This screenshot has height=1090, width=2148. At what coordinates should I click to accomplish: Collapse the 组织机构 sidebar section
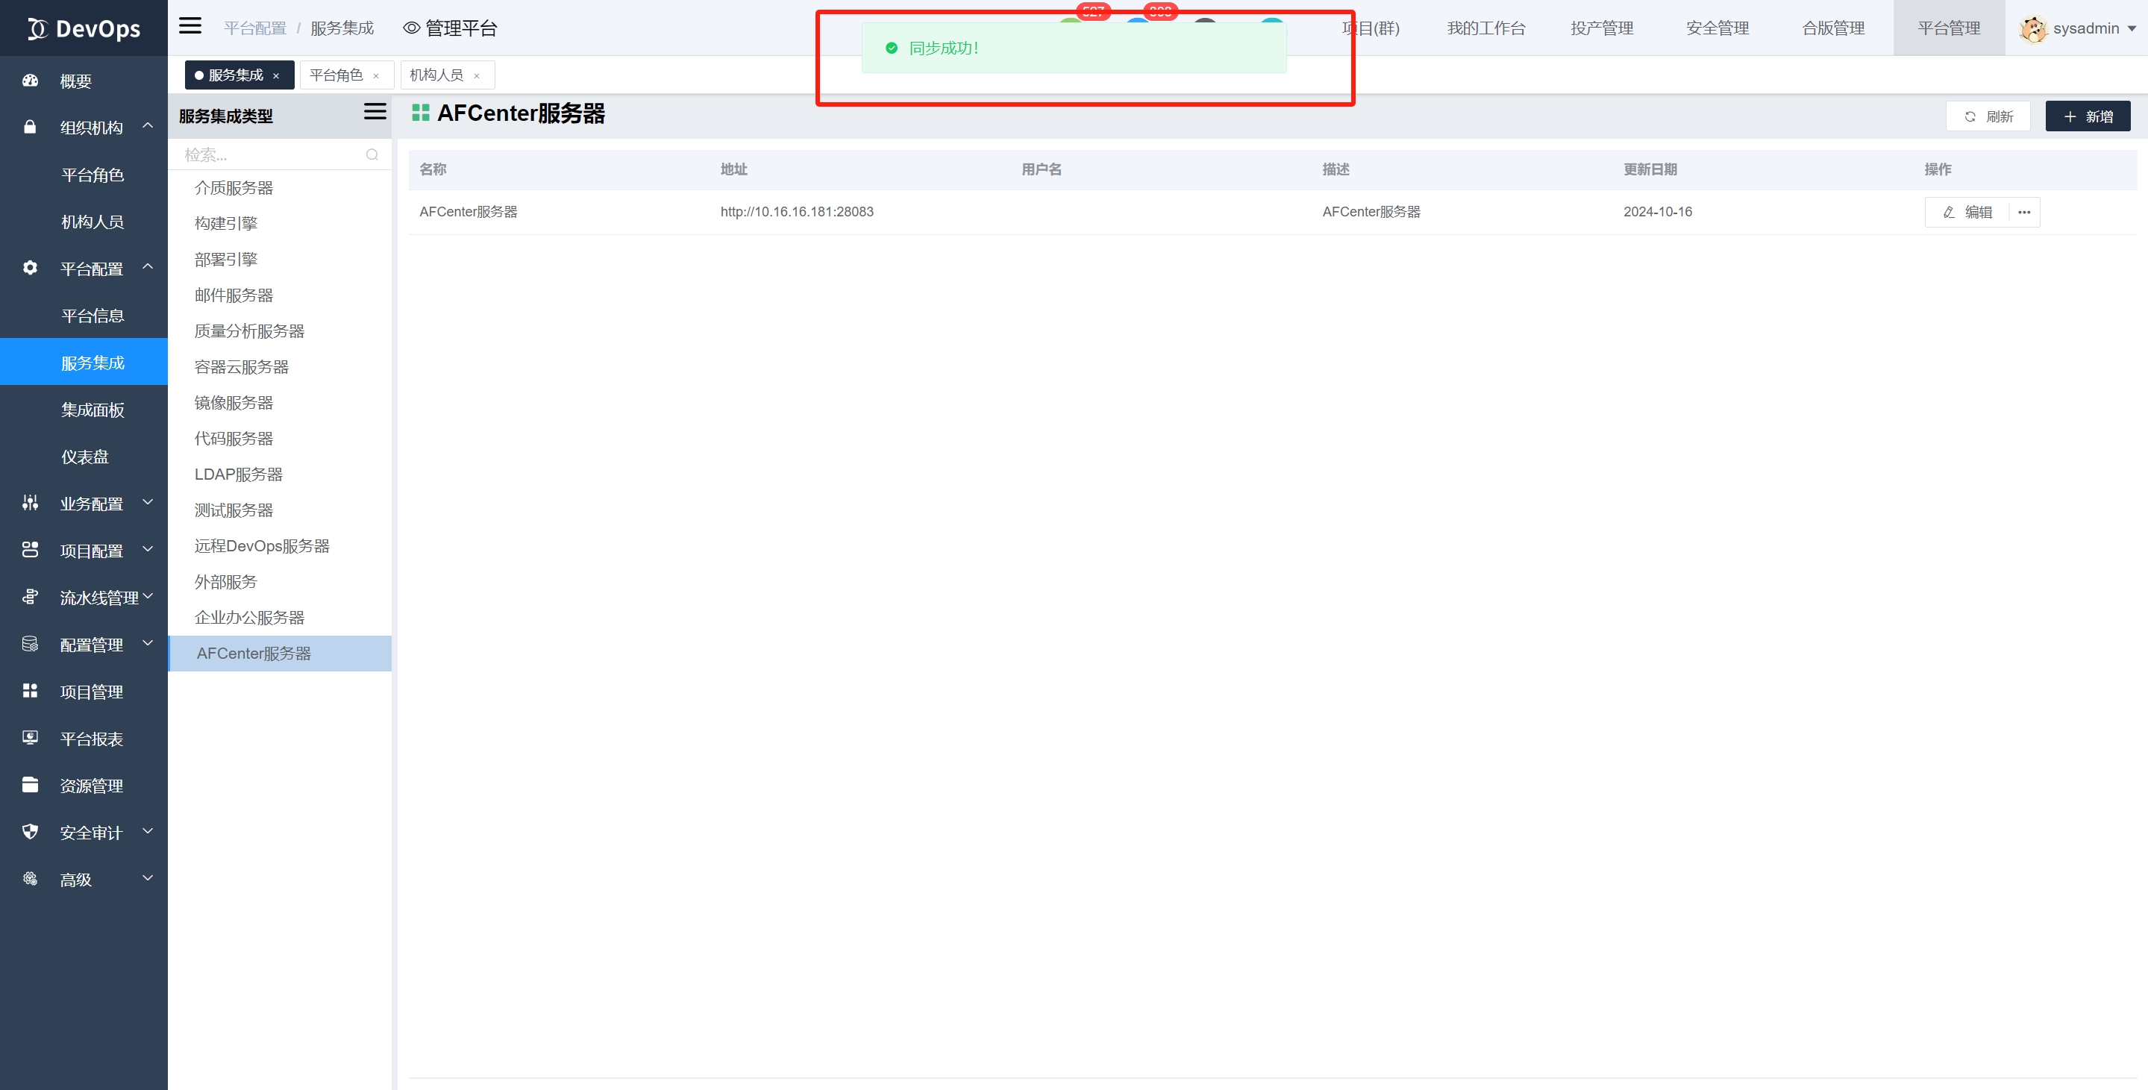coord(148,126)
